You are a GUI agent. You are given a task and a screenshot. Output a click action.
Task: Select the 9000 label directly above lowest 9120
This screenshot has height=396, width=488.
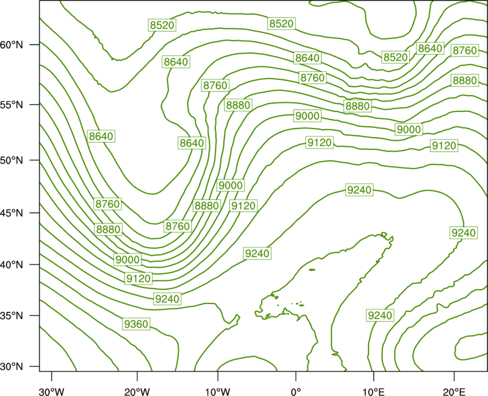coord(127,260)
